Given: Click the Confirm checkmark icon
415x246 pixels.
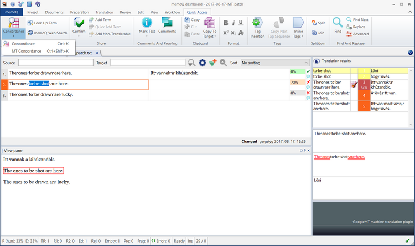Looking at the screenshot, I should (79, 23).
